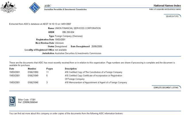The width and height of the screenshot is (191, 115).
Task: Click the Extracted from ASIC's database timestamp line
Action: point(40,24)
